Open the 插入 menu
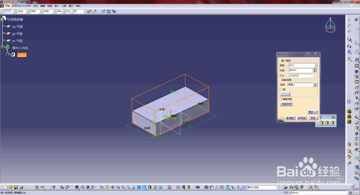The image size is (360, 195). [57, 6]
